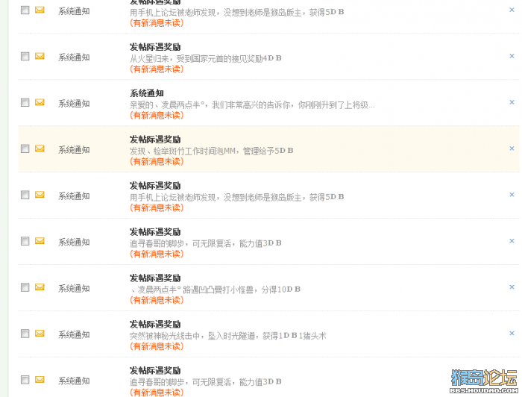Tick the checkbox for the 升到了上将级 notification
The image size is (522, 397).
pyautogui.click(x=25, y=102)
